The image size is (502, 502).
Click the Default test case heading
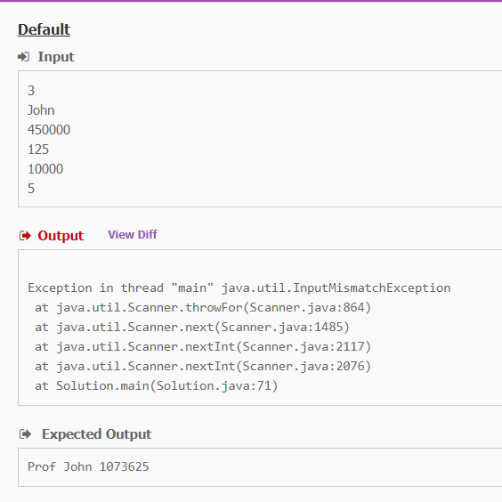click(x=44, y=29)
